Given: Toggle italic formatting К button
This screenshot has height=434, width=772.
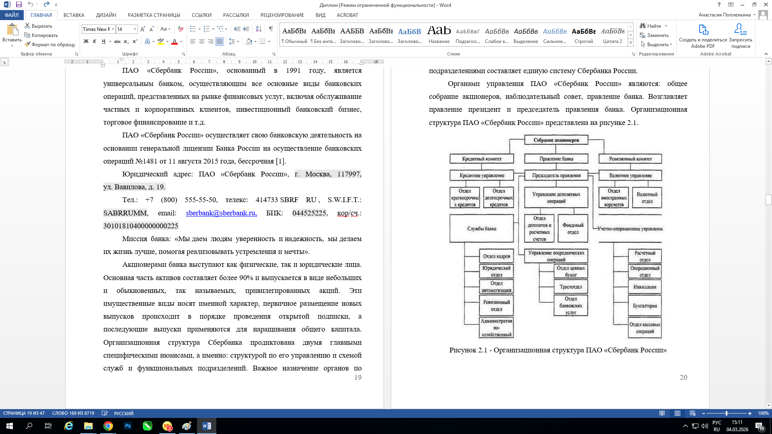Looking at the screenshot, I should [94, 41].
